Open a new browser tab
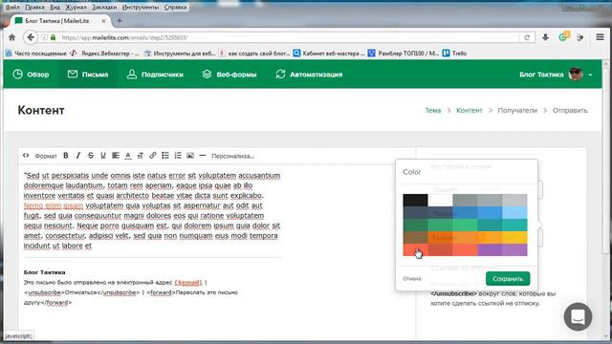Viewport: 612px width, 344px height. click(x=120, y=21)
